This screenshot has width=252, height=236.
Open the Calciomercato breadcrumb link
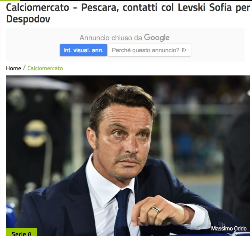click(45, 68)
